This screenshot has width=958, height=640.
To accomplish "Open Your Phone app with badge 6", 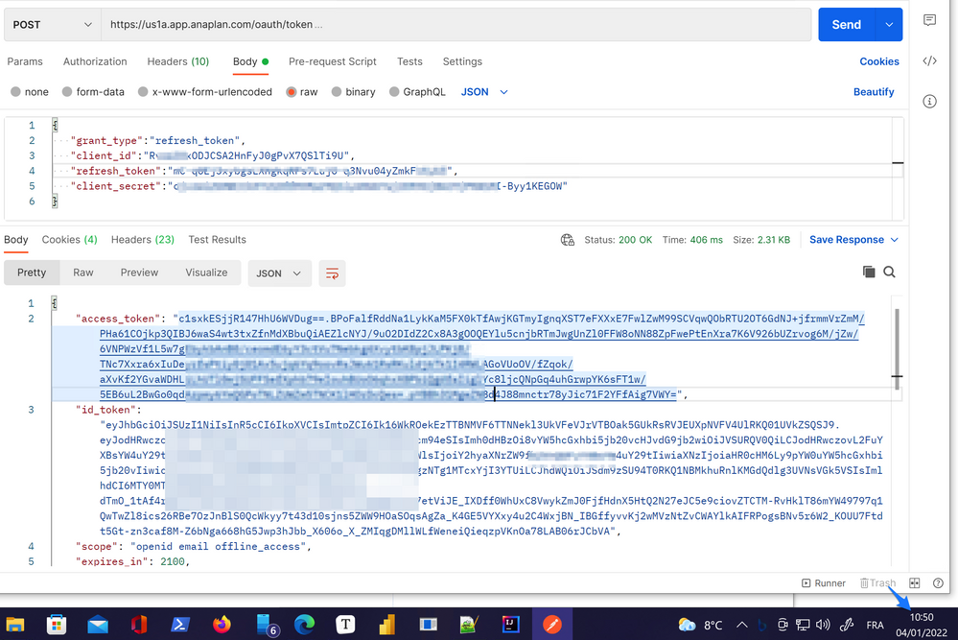I will click(x=267, y=624).
